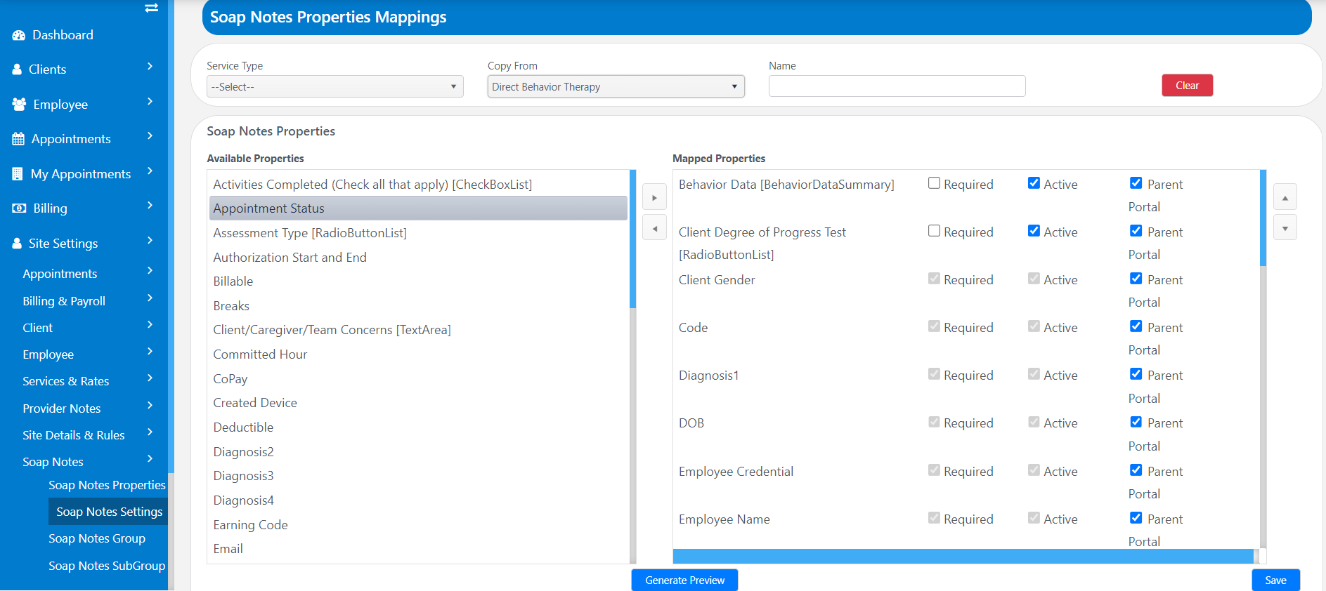
Task: Open the Service Type dropdown
Action: (x=335, y=86)
